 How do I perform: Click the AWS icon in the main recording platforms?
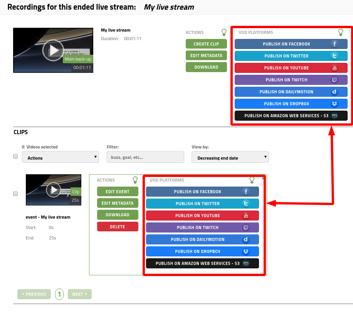click(335, 116)
